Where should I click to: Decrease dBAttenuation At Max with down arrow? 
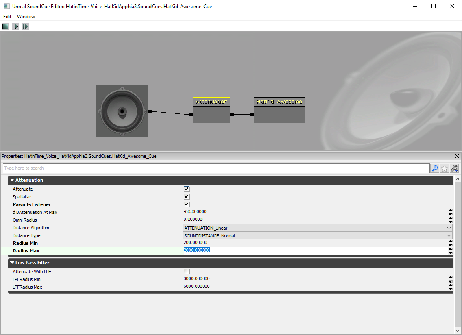click(x=451, y=214)
